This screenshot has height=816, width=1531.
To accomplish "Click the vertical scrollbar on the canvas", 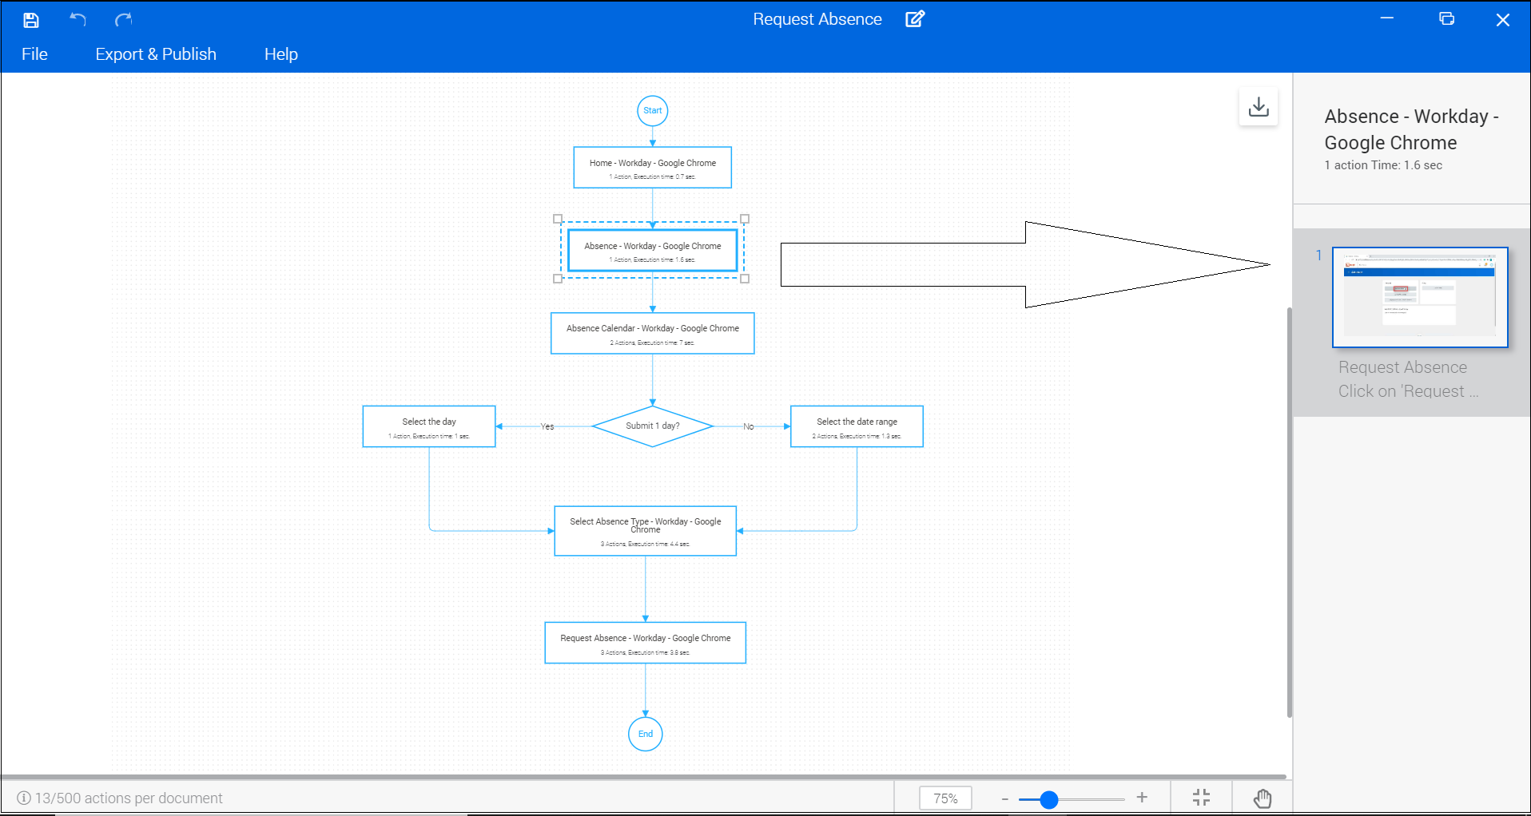I will pyautogui.click(x=1287, y=511).
